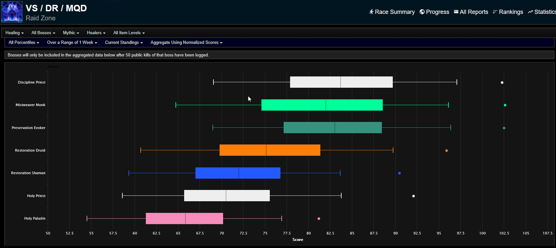
Task: Expand the Current Standings dropdown
Action: 124,42
